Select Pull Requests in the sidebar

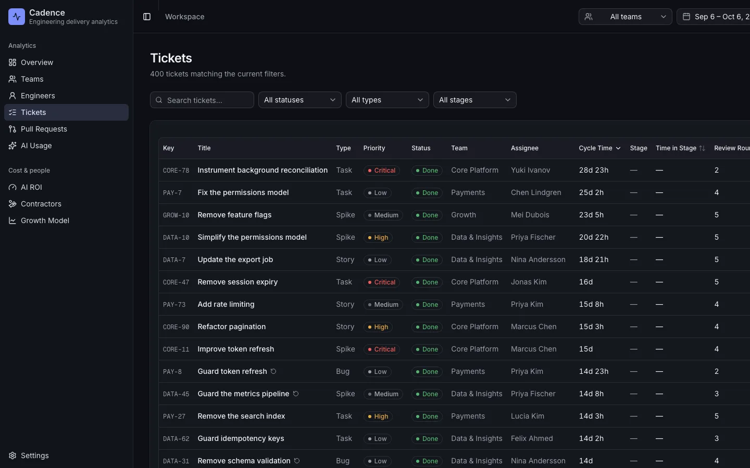coord(66,129)
